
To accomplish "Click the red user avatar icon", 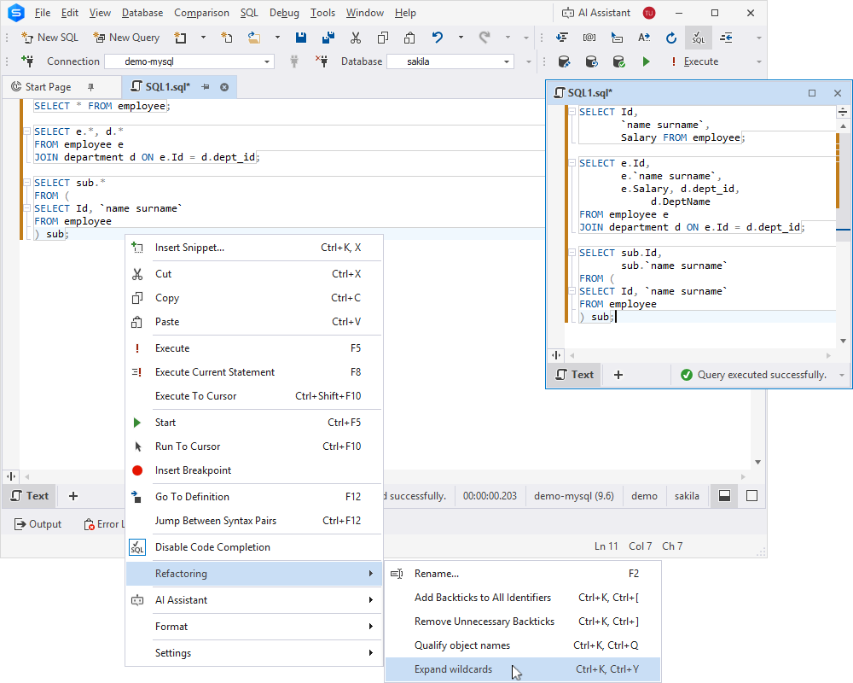I will tap(649, 13).
